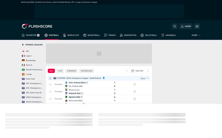Open Petrocub (Mda) team row
Image resolution: width=222 pixels, height=138 pixels.
[76, 101]
